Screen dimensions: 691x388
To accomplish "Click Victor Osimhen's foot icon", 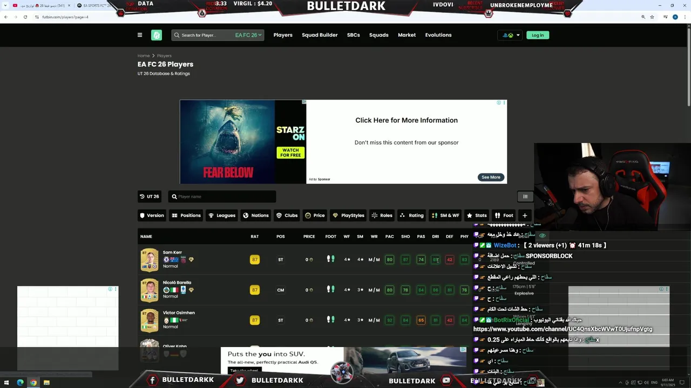I will point(331,320).
